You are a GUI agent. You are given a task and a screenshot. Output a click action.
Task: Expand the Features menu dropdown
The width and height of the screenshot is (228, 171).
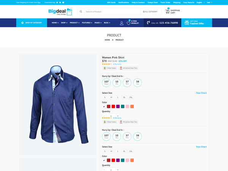click(87, 23)
